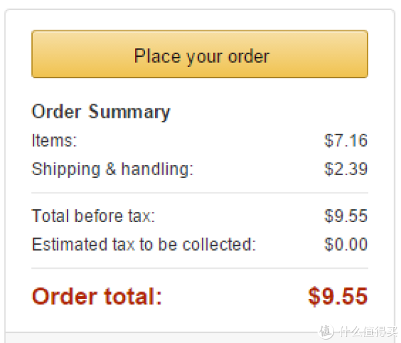Click the gray footer strip below the summary
Screen dimensions: 401x343
point(200,338)
